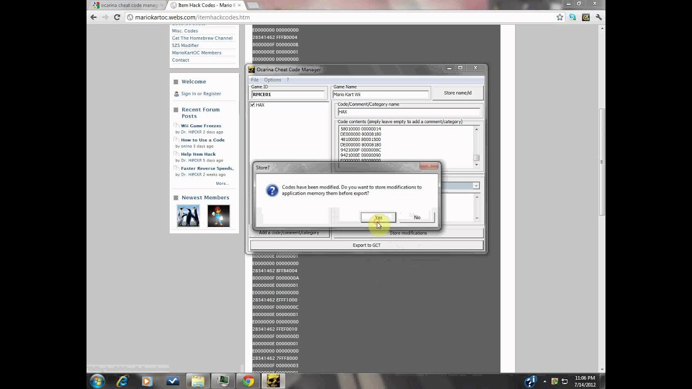This screenshot has width=692, height=389.
Task: Click the Code/Comment/Category name field
Action: coord(409,112)
